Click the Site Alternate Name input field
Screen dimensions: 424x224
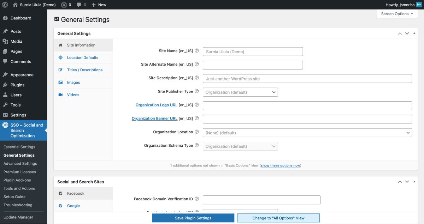tap(253, 65)
